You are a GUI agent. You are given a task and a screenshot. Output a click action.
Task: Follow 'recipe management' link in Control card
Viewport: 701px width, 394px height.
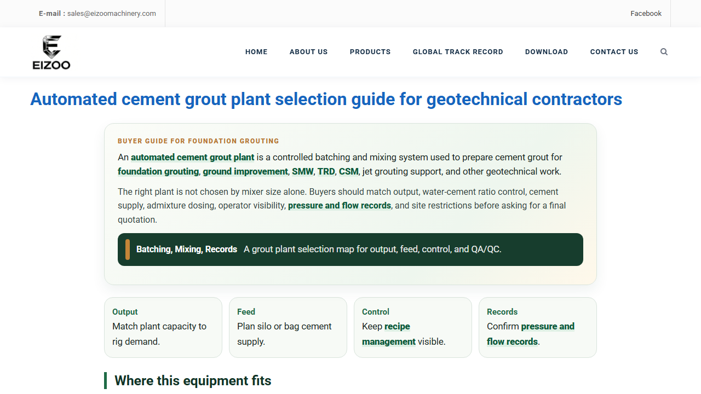point(389,334)
